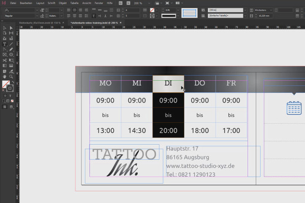Toggle formatting affects text button

tap(10, 96)
